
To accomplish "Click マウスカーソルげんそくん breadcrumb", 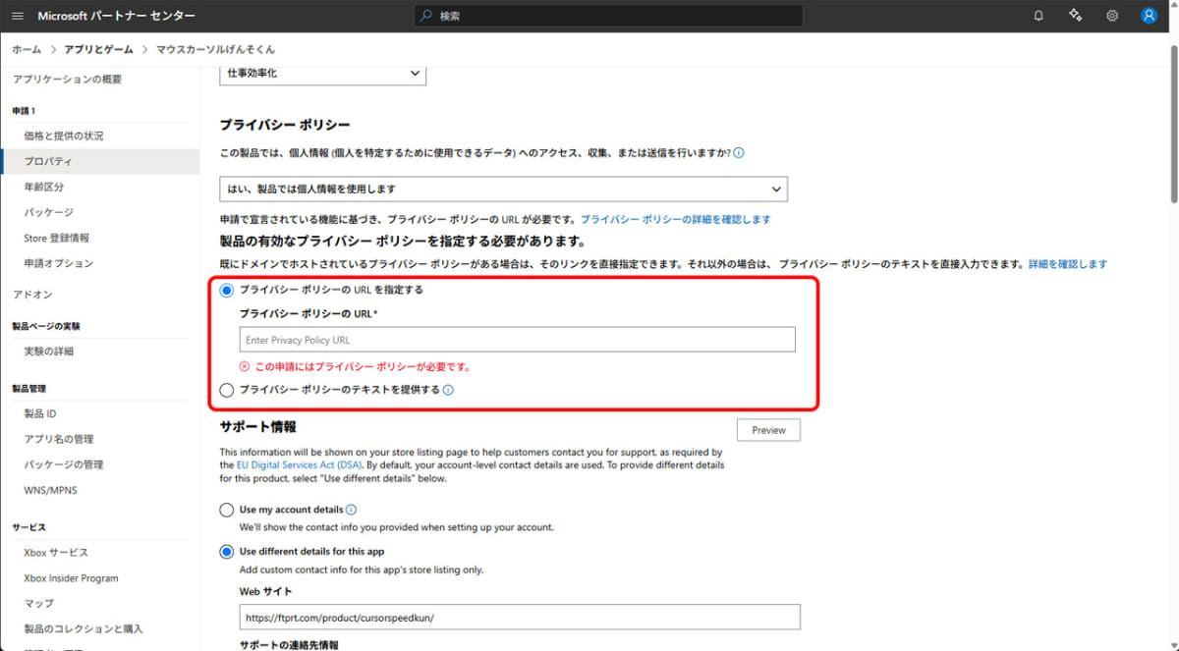I will point(215,49).
